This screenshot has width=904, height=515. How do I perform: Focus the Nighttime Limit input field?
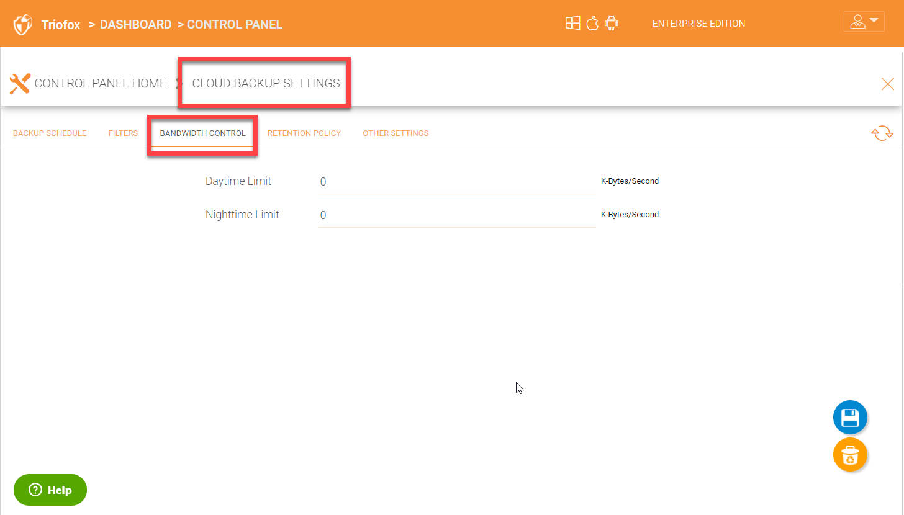pos(456,215)
